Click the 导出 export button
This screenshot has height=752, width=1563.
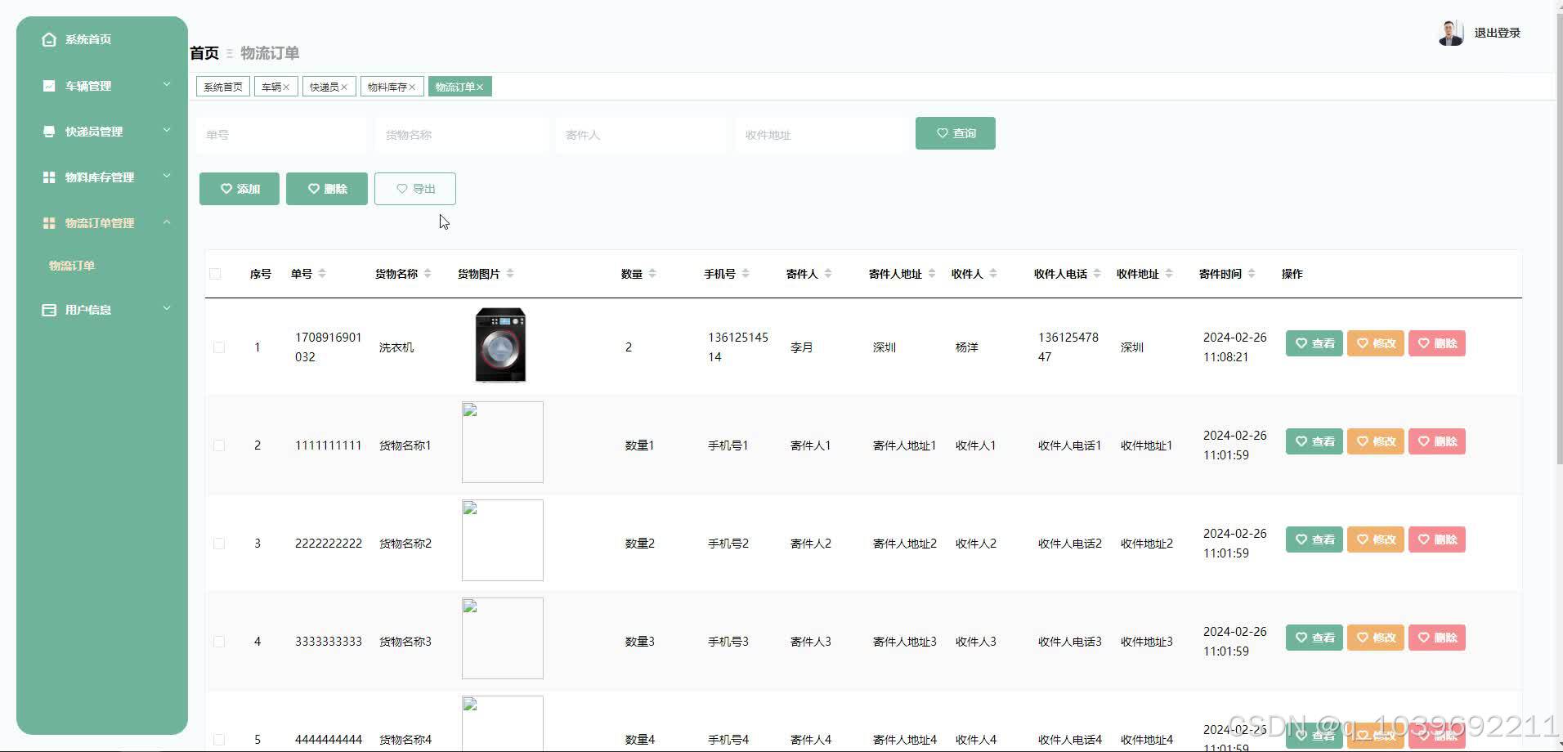(x=415, y=189)
